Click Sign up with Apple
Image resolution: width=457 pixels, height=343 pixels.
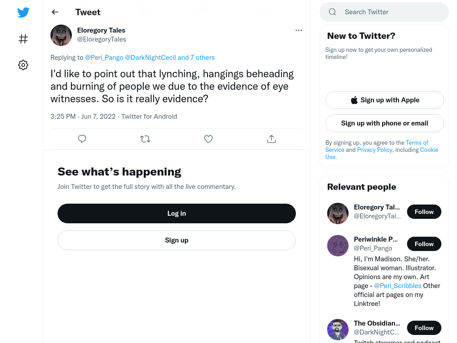[x=384, y=100]
